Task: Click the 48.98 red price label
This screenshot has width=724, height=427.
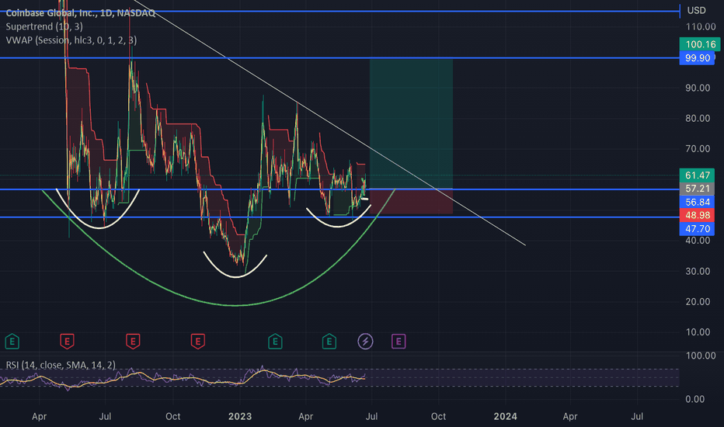Action: click(698, 215)
